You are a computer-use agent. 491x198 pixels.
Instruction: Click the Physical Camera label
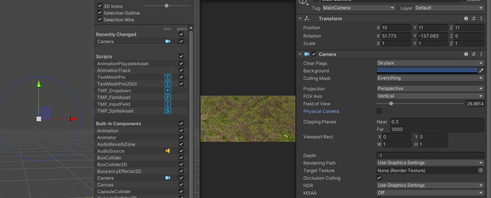tap(321, 111)
